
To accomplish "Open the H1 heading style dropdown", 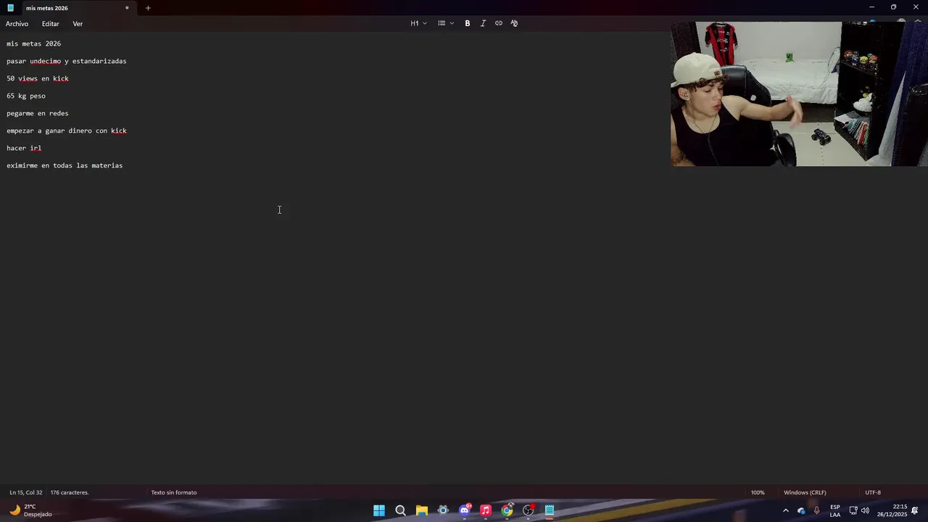I will tap(418, 23).
